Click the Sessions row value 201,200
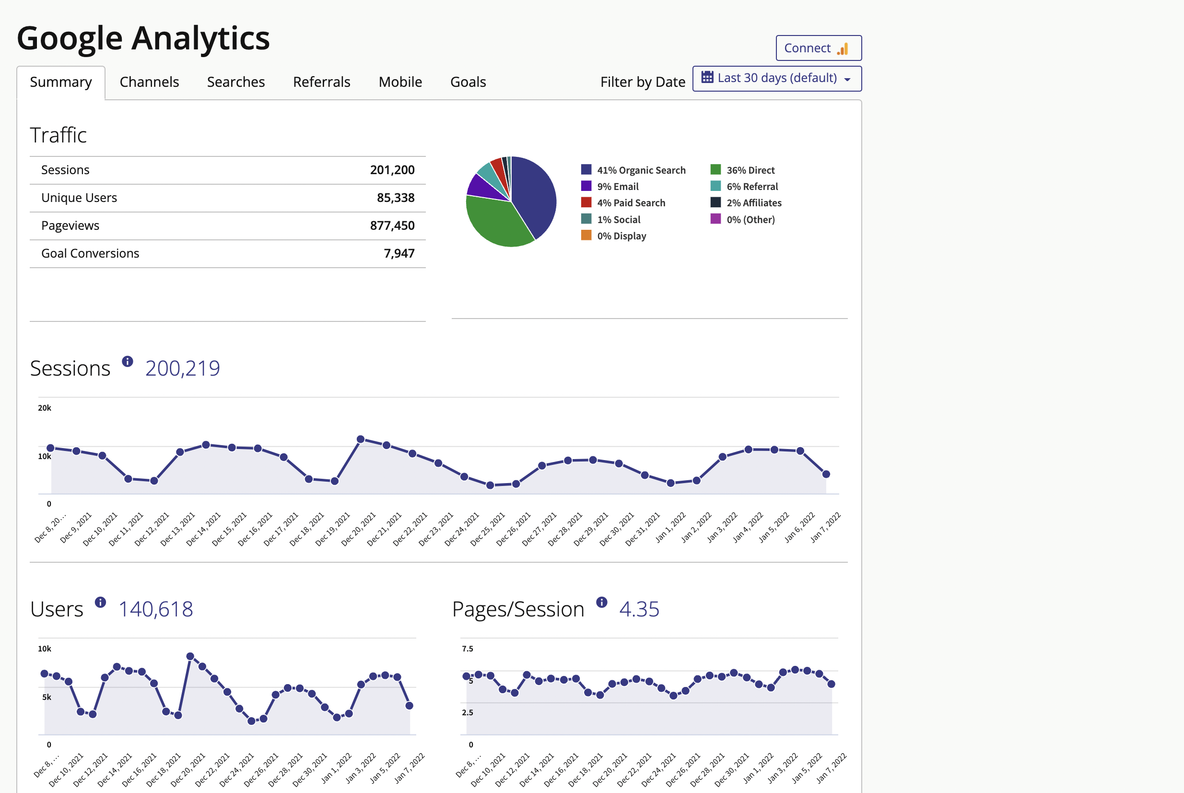The image size is (1184, 793). pyautogui.click(x=392, y=170)
